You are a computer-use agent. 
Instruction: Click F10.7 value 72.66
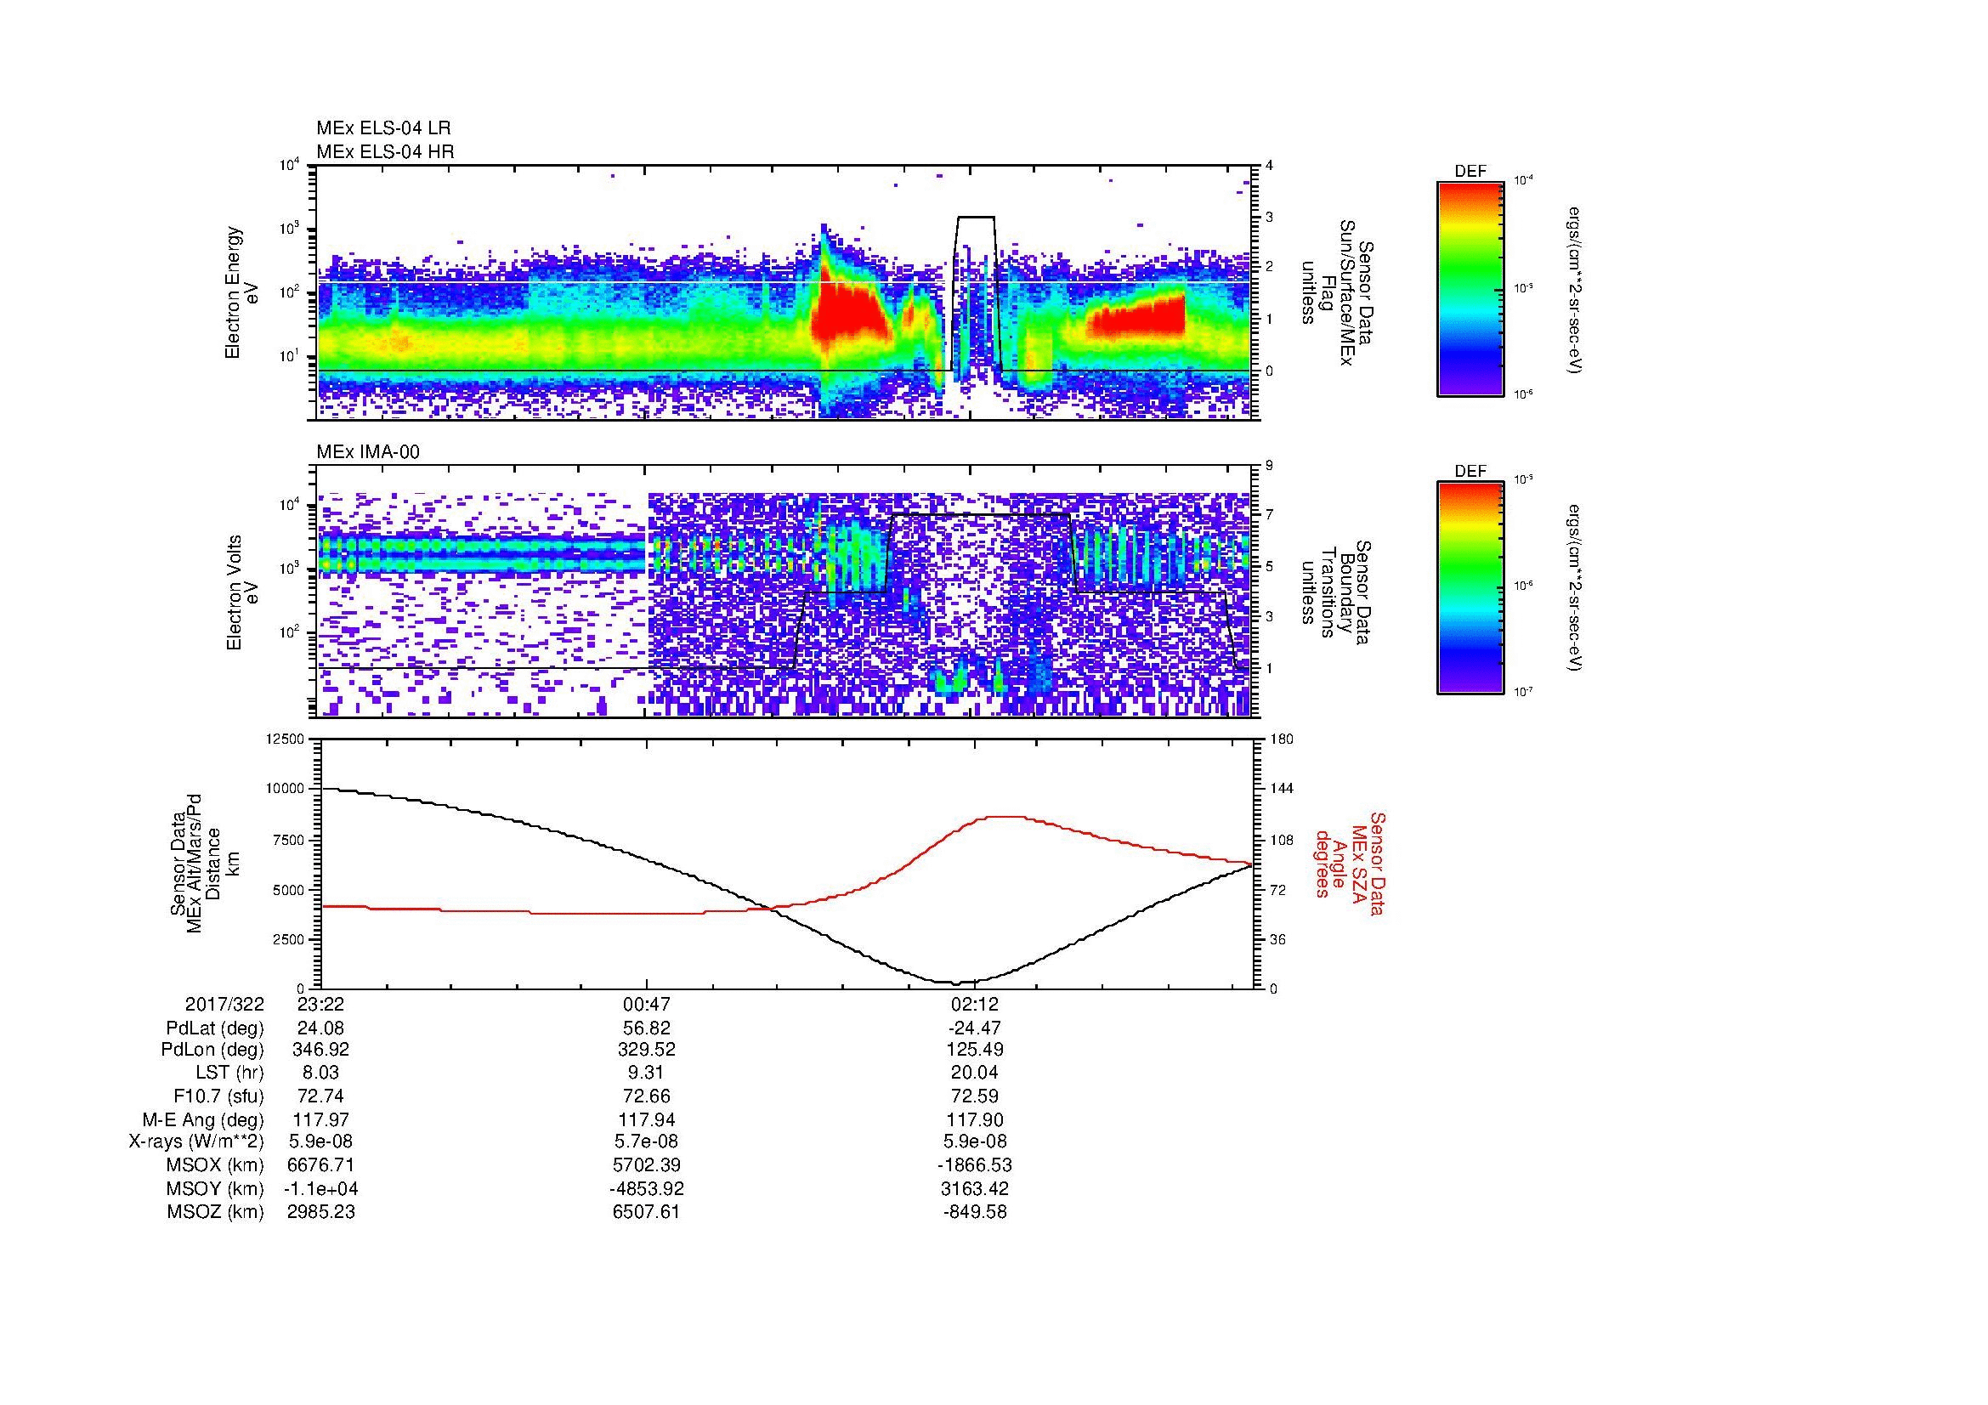[x=647, y=1096]
